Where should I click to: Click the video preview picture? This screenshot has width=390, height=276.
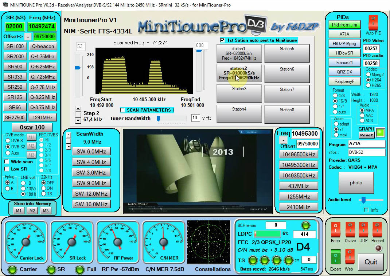(198, 171)
